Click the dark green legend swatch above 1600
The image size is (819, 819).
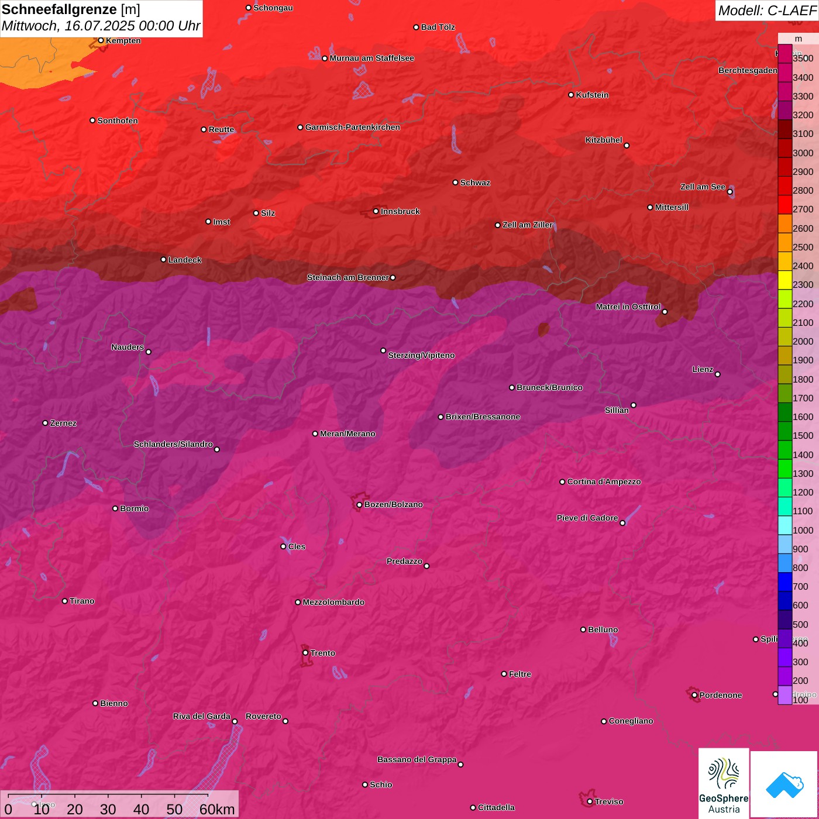coord(784,412)
